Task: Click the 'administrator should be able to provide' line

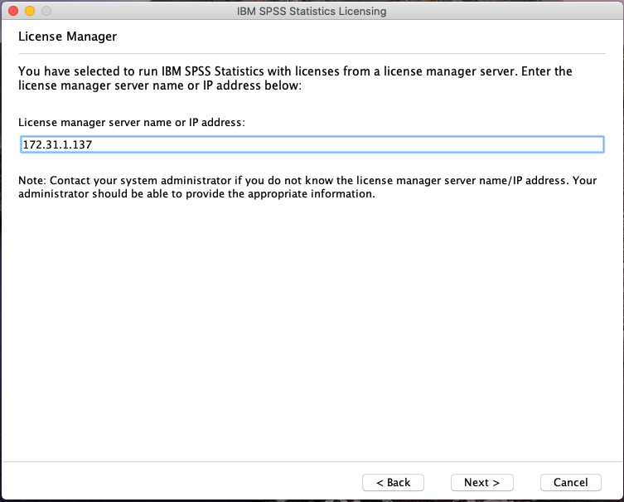Action: point(196,194)
